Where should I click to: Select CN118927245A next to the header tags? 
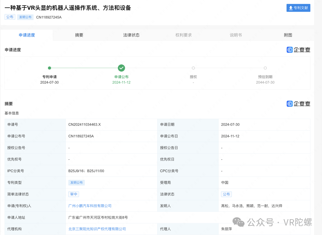49,17
